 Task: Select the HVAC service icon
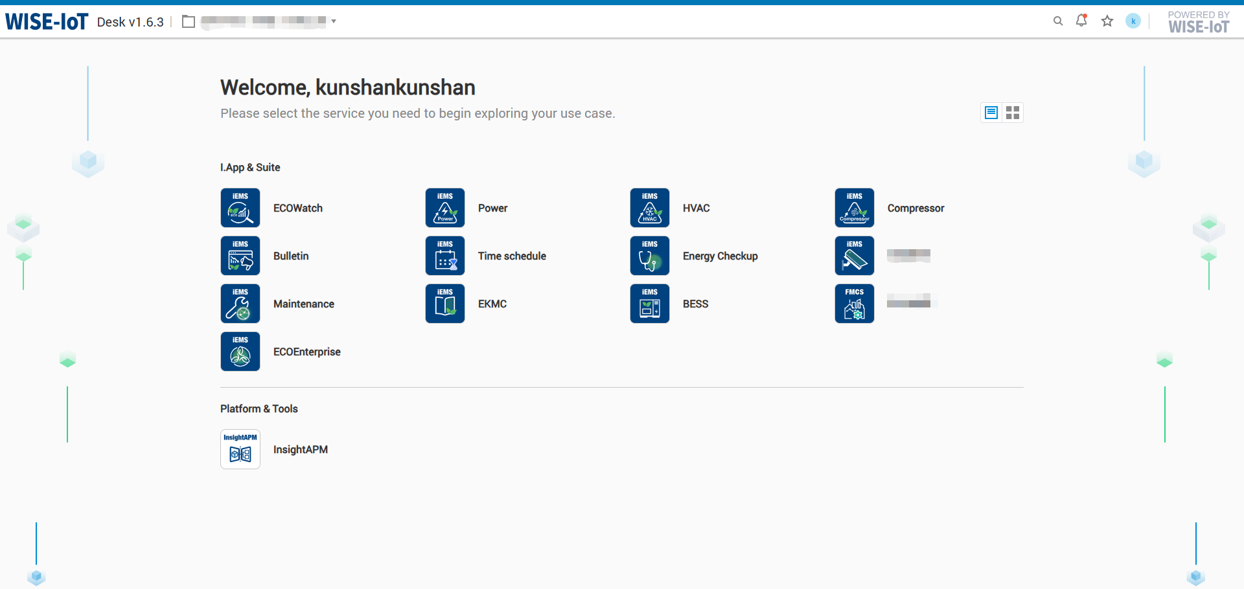click(x=649, y=208)
